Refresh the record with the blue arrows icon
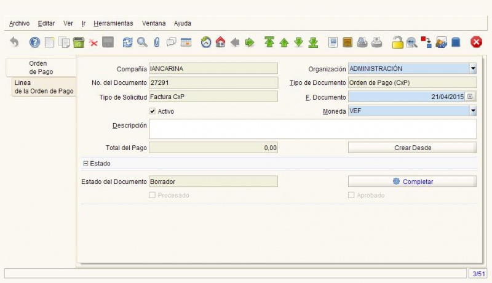492x283 pixels. [x=127, y=42]
